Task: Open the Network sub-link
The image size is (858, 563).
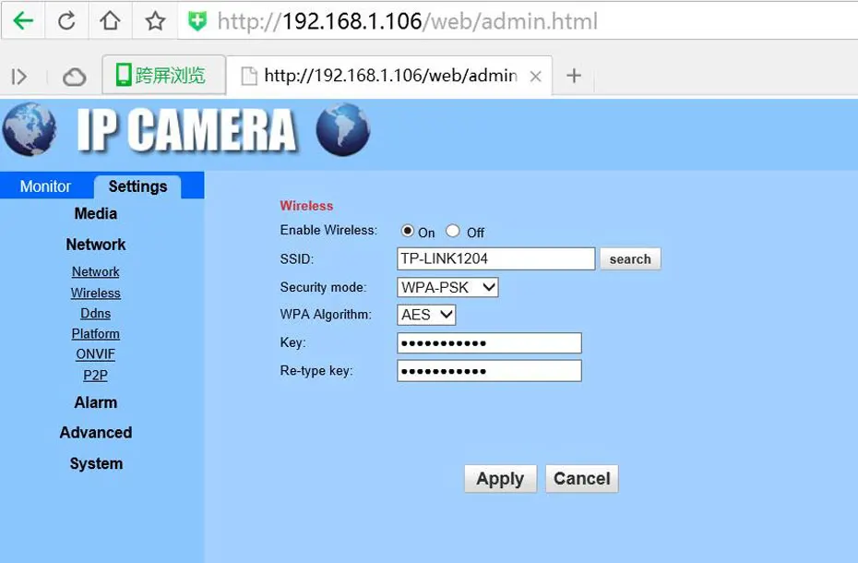Action: [x=96, y=271]
